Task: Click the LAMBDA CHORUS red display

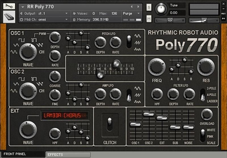Action: [65, 115]
